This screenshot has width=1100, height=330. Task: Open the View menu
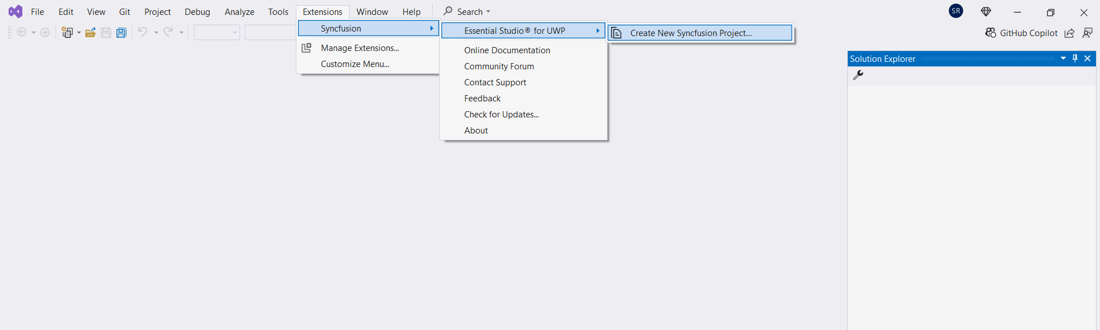click(96, 12)
